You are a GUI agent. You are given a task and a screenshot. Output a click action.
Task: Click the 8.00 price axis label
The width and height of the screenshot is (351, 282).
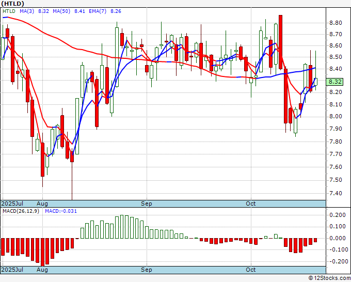click(x=336, y=117)
